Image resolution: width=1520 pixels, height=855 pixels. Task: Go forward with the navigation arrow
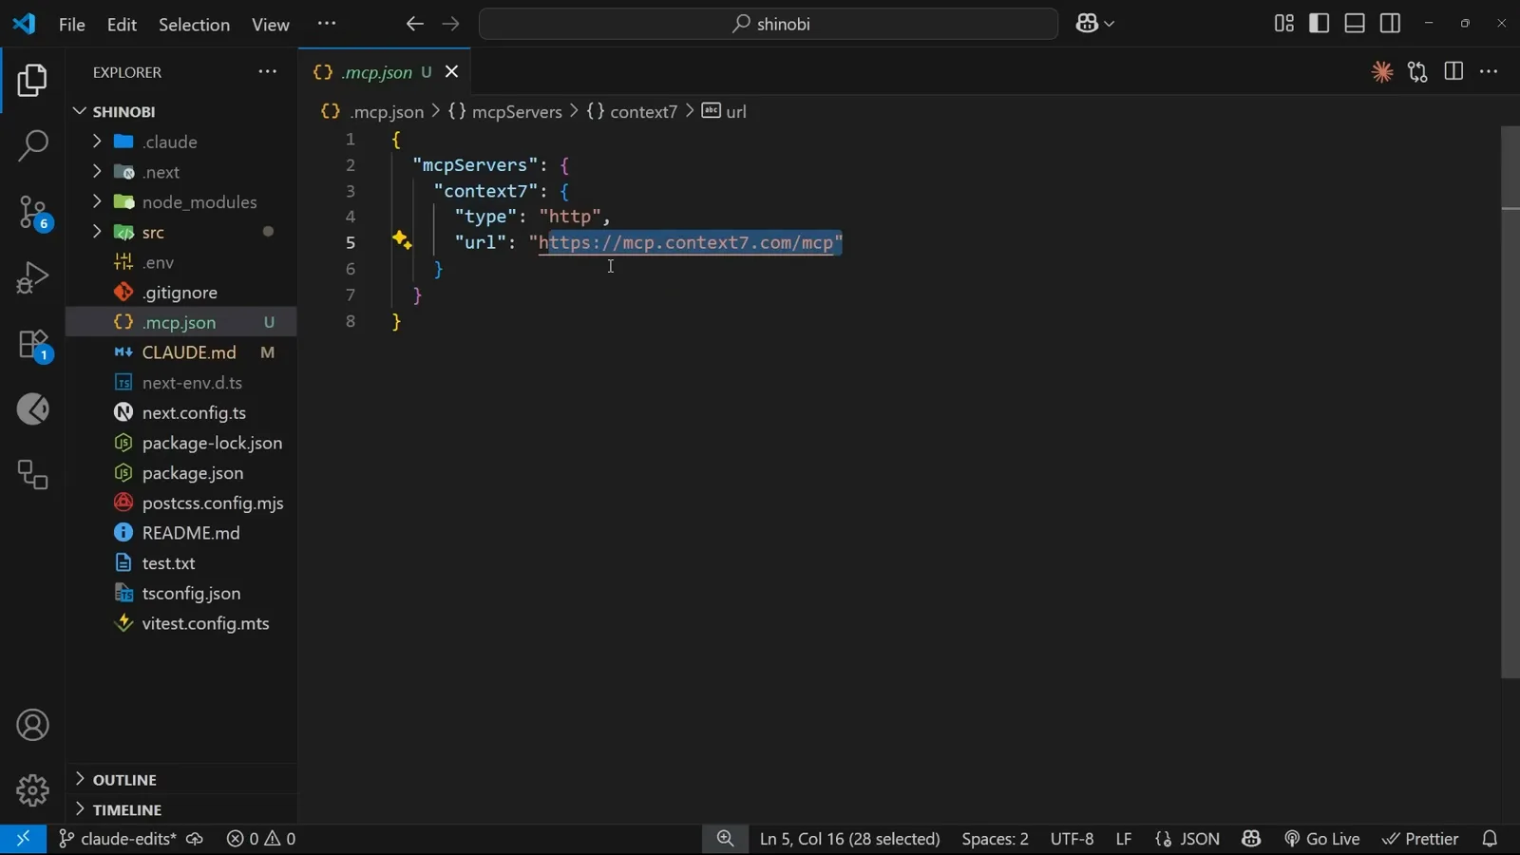(450, 24)
